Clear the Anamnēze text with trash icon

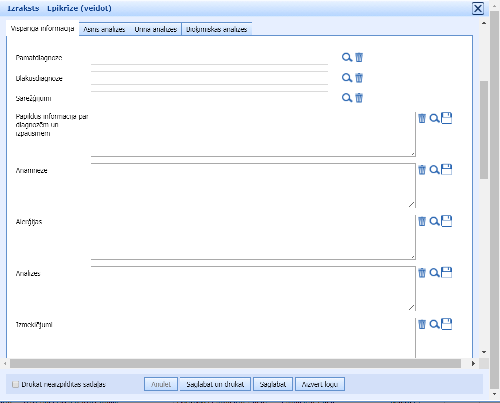(x=422, y=170)
